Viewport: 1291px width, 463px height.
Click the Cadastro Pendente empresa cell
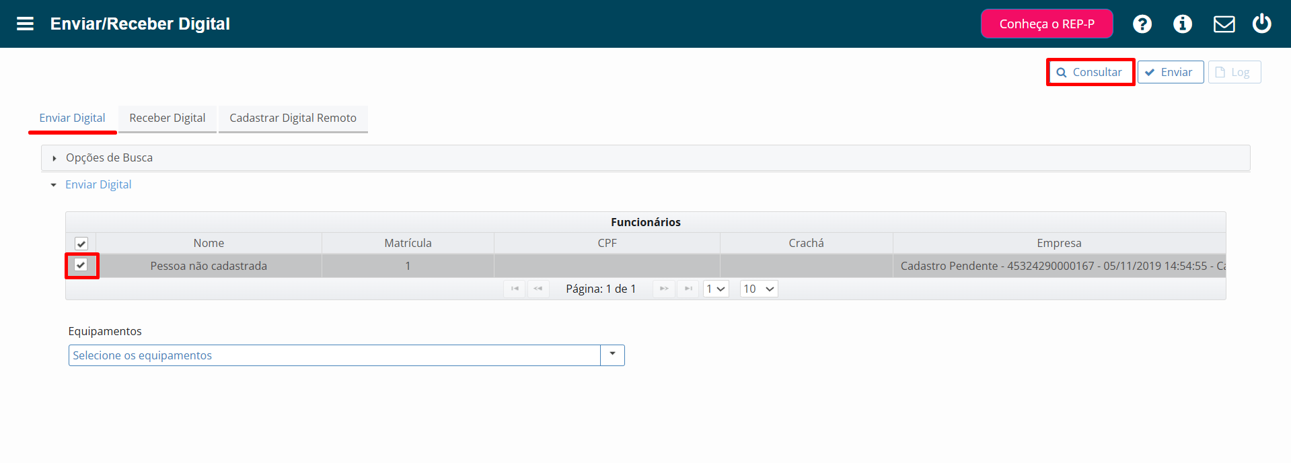[1059, 266]
